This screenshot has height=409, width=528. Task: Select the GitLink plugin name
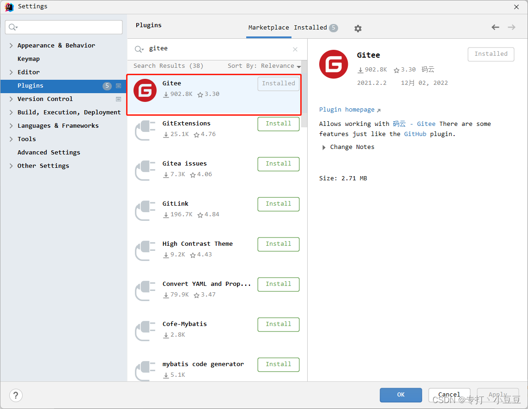pos(176,204)
